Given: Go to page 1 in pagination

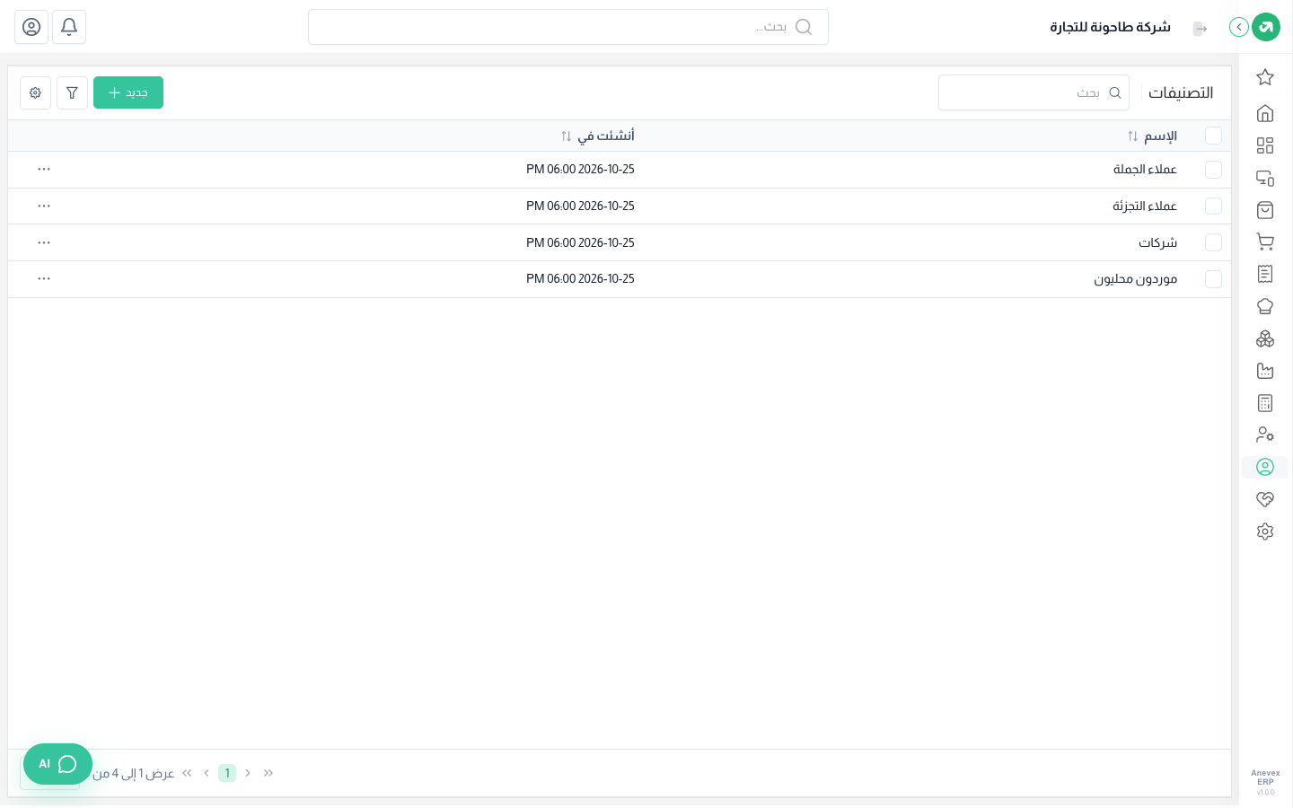Looking at the screenshot, I should (x=227, y=773).
